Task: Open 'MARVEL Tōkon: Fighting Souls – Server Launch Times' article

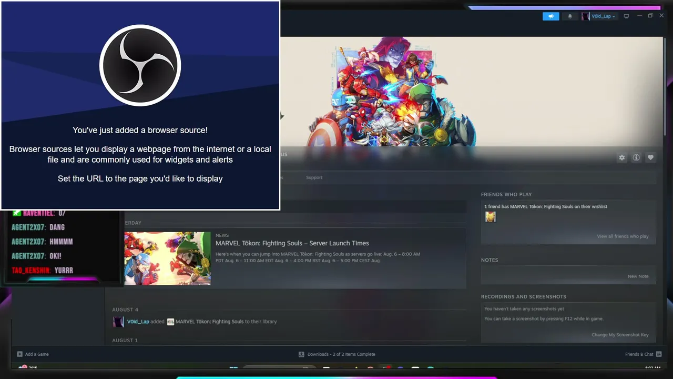Action: (292, 243)
